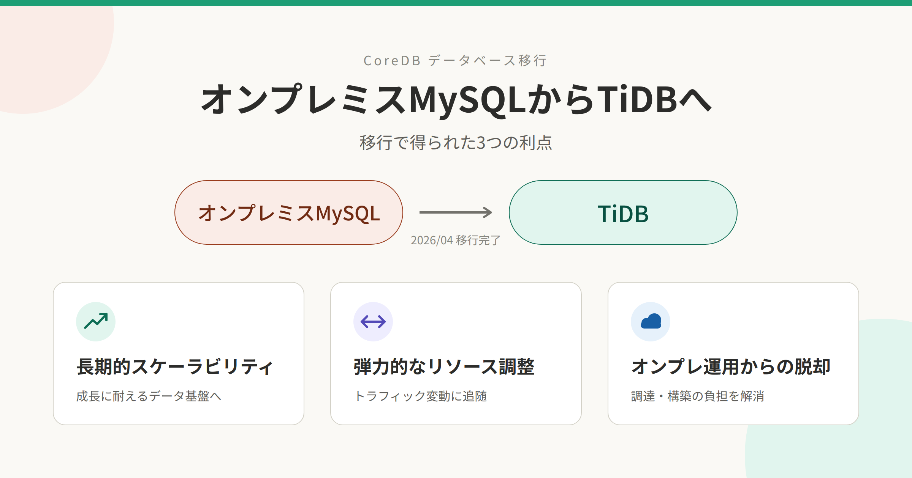
Task: Click the text 成長に耐えるデータ基盤へ
Action: 149,396
